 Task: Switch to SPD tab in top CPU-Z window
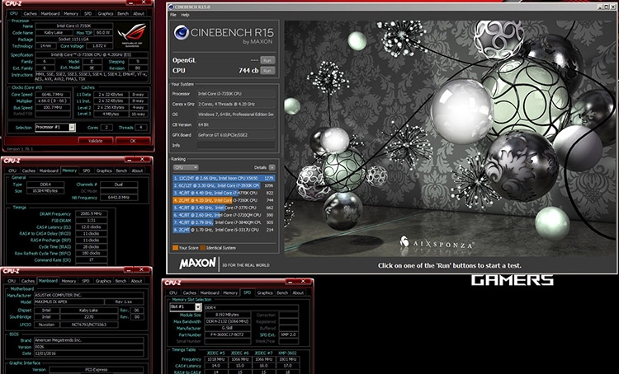[87, 14]
